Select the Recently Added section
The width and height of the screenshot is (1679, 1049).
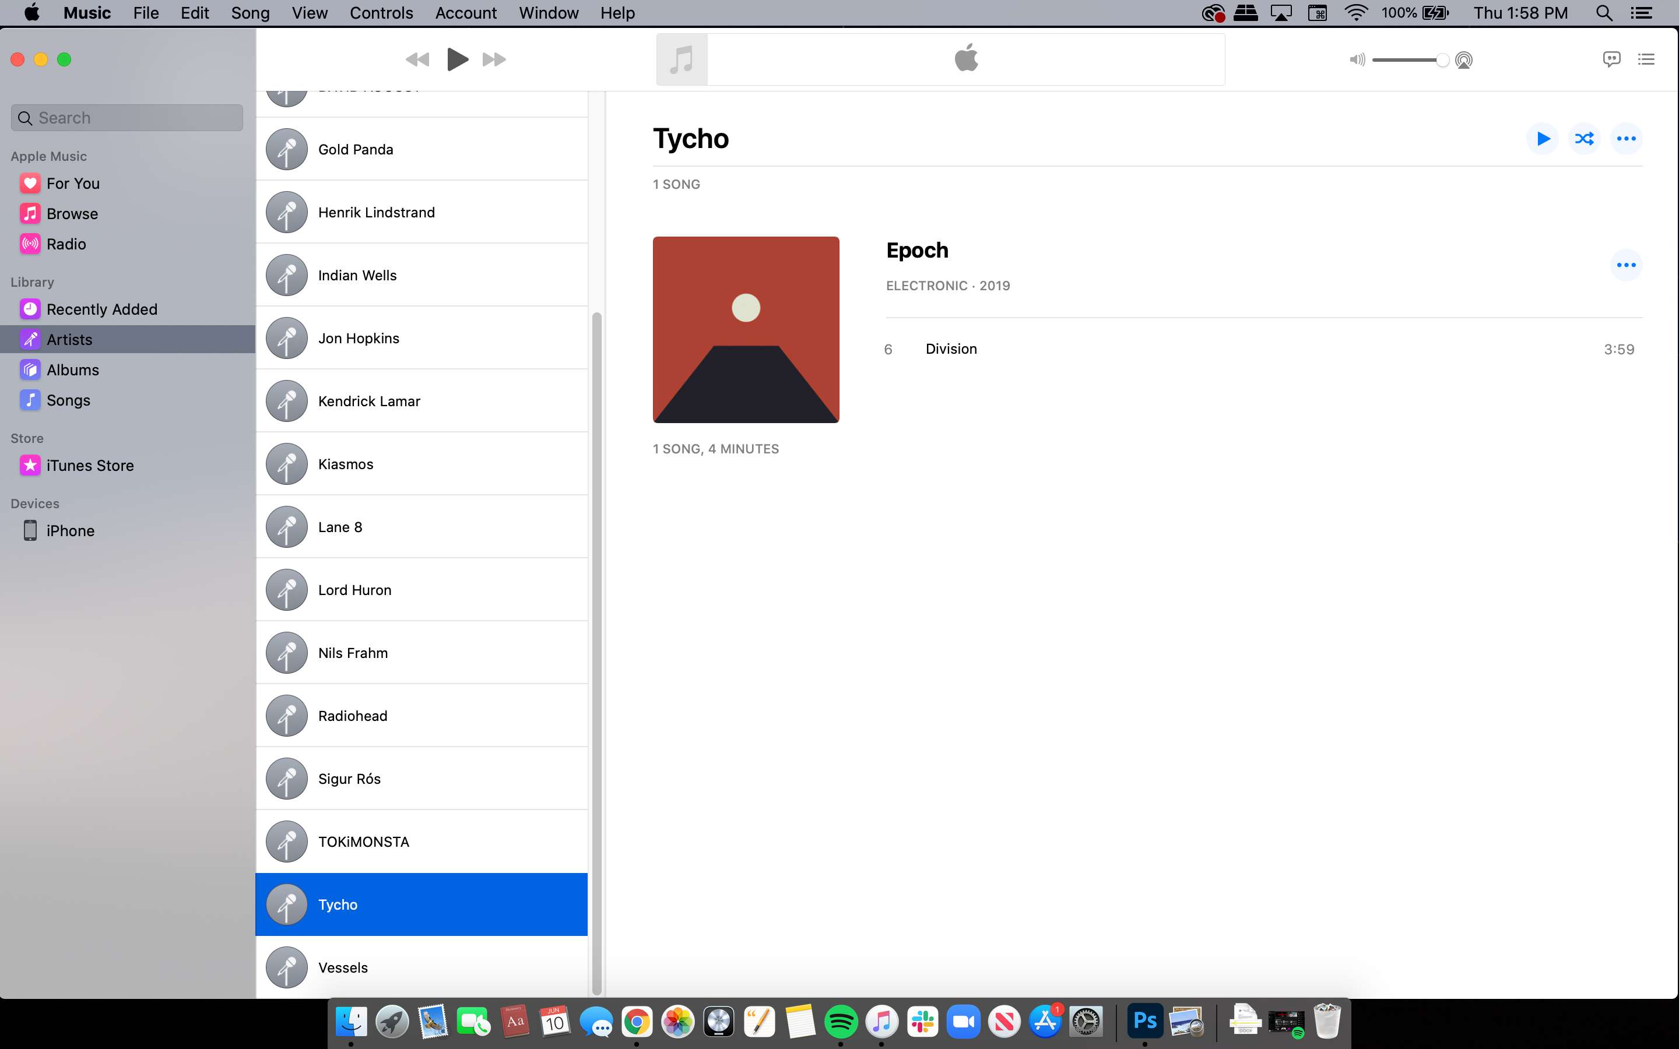[100, 309]
